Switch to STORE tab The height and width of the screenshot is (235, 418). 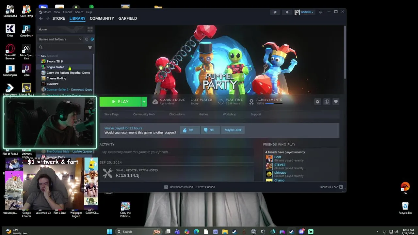59,19
